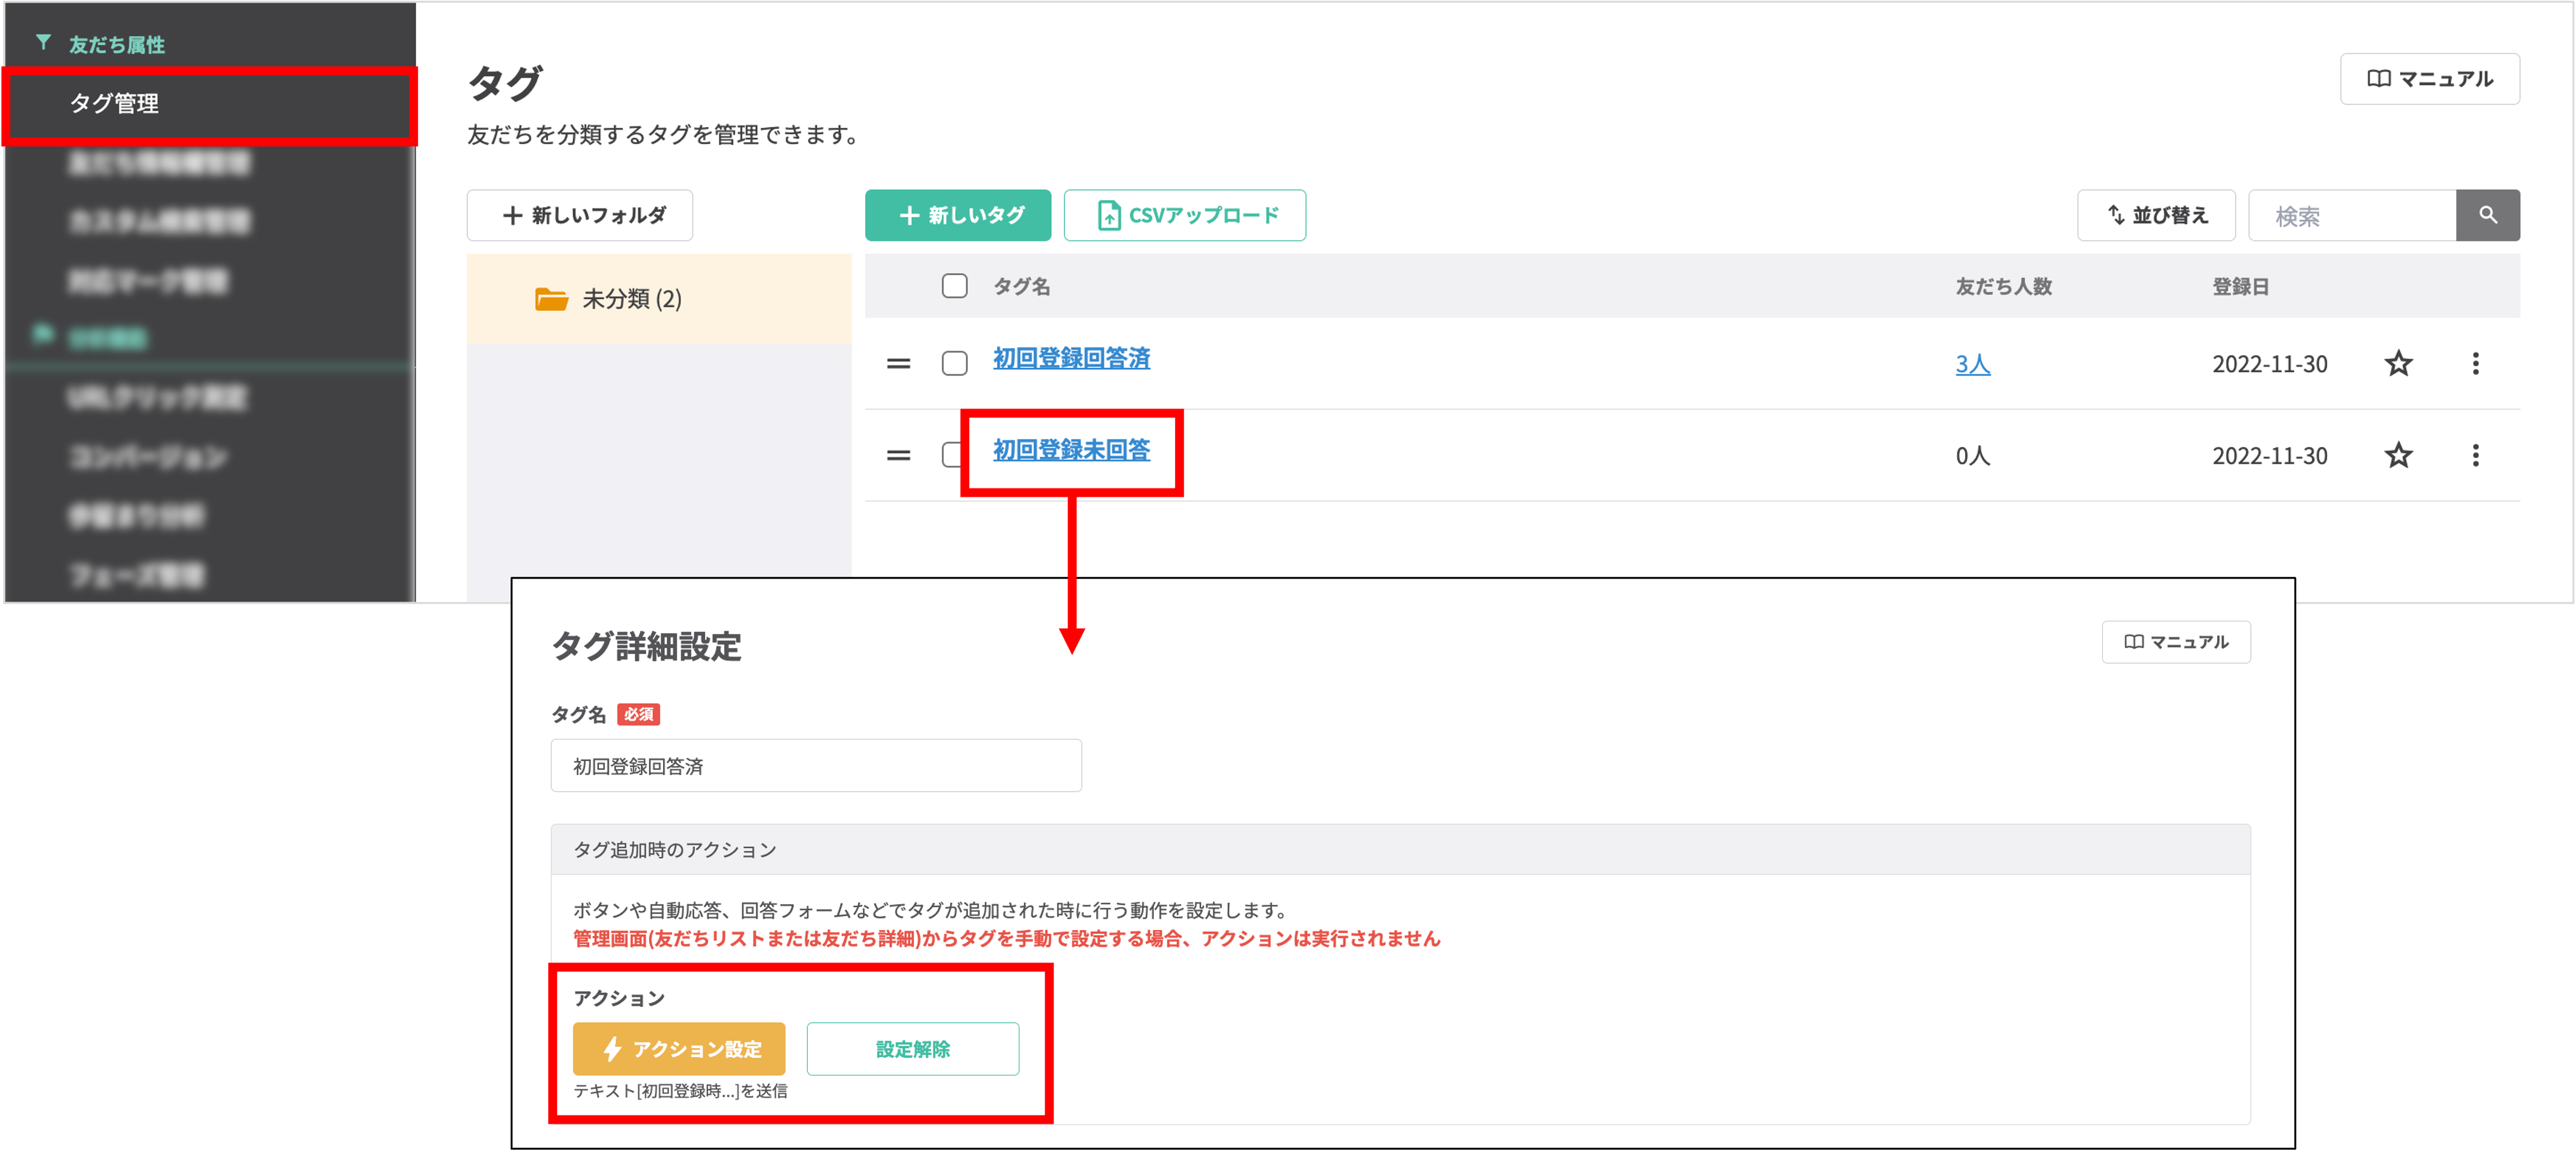Star the 初回登録未回答 tag row

click(x=2398, y=455)
